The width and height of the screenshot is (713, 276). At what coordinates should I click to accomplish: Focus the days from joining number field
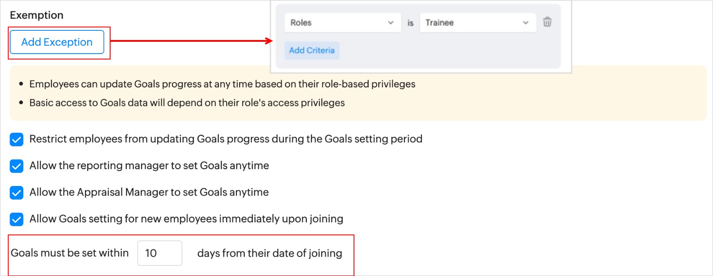(x=159, y=253)
